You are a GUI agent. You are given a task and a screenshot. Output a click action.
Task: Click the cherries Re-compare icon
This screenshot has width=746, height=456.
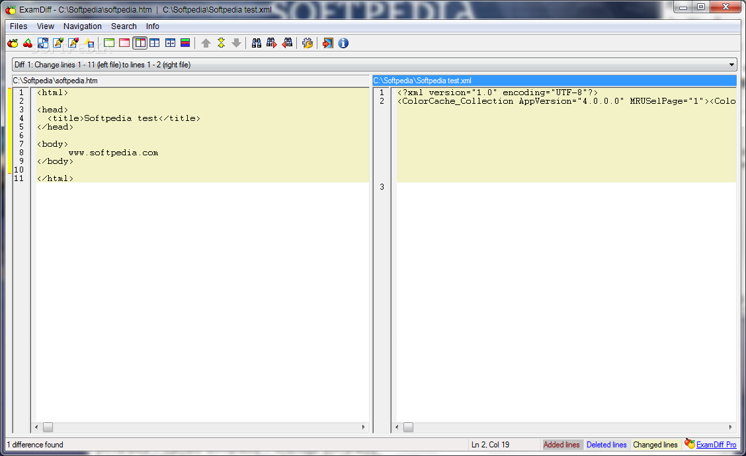(x=28, y=43)
